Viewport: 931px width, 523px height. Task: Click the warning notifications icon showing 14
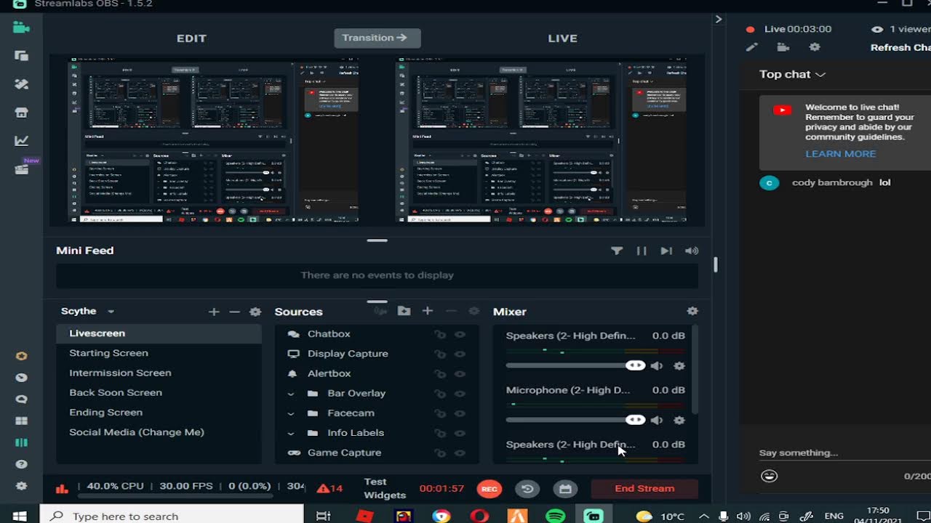(x=329, y=488)
